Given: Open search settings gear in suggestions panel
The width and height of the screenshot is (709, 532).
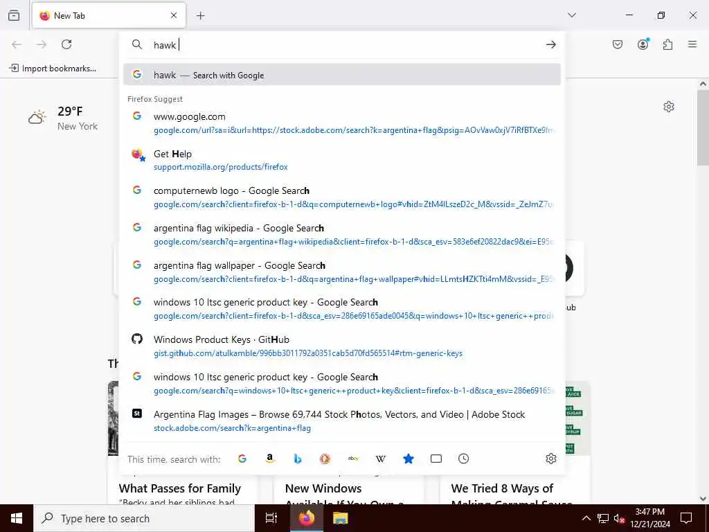Looking at the screenshot, I should 550,459.
